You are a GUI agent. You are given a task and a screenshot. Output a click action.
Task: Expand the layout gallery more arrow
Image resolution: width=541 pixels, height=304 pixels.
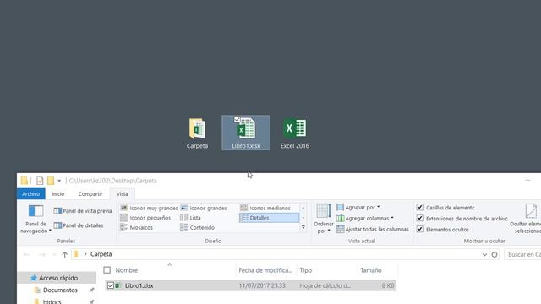(303, 227)
